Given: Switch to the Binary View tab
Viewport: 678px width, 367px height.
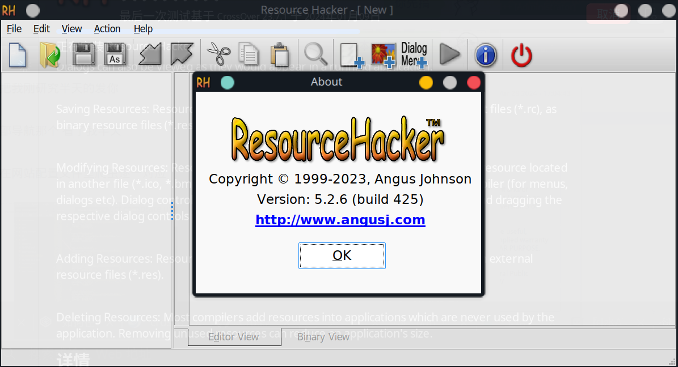Looking at the screenshot, I should (x=323, y=337).
